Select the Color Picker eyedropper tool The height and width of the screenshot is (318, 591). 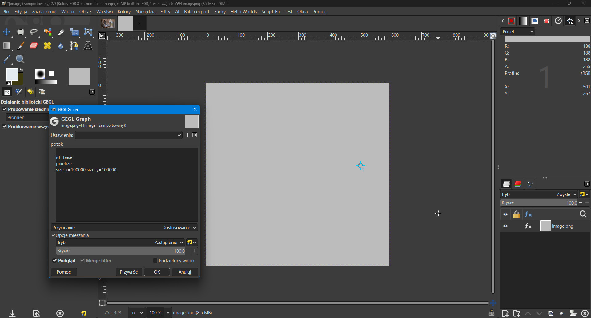[x=7, y=59]
